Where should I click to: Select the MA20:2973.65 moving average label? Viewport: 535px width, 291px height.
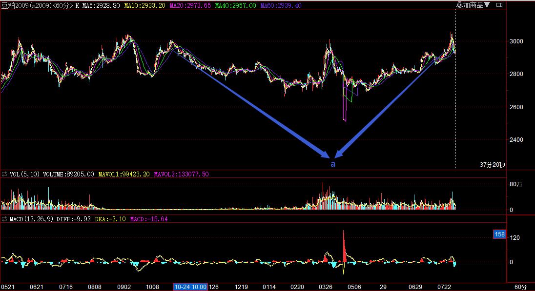[x=190, y=5]
